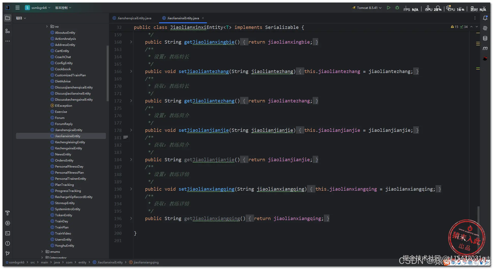Click java in the breadcrumb path
This screenshot has height=269, width=493.
[x=57, y=262]
